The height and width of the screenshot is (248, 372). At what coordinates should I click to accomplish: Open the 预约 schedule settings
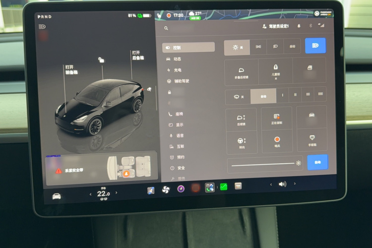click(x=178, y=157)
